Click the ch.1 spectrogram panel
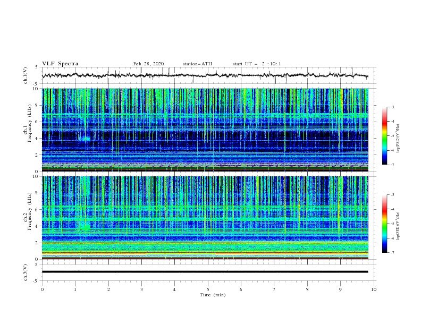This screenshot has width=421, height=325. tap(205, 130)
